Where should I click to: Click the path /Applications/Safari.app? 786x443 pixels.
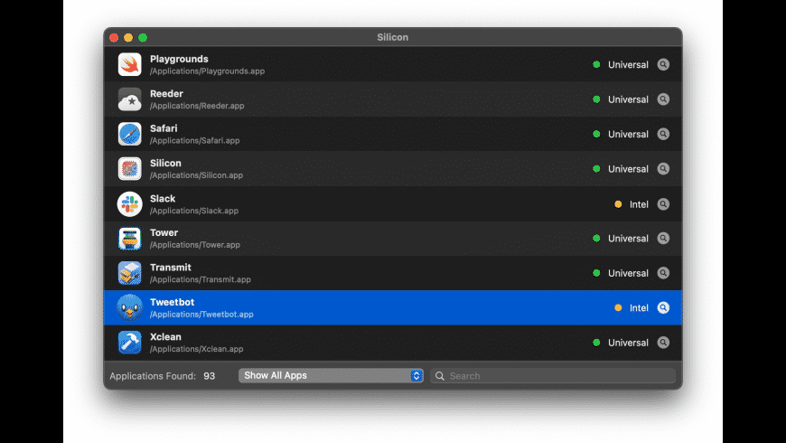(194, 140)
